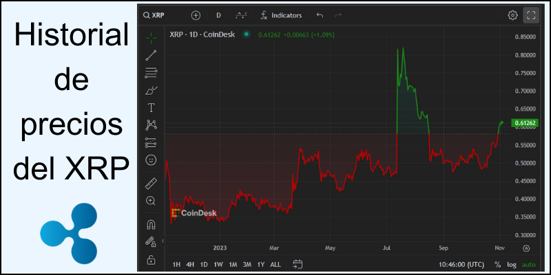
Task: Toggle stay in drawing mode pencil-lock
Action: pos(151,242)
